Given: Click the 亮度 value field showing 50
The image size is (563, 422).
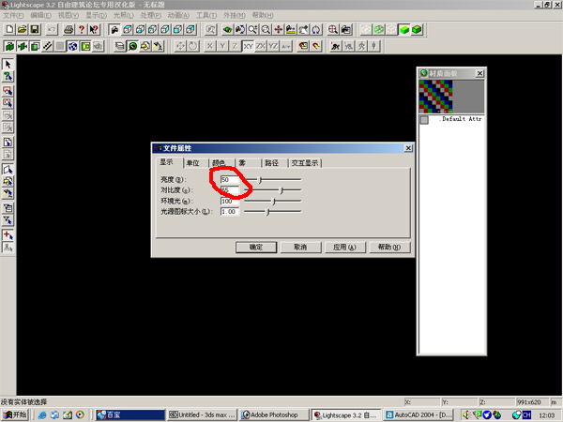Looking at the screenshot, I should (x=230, y=179).
